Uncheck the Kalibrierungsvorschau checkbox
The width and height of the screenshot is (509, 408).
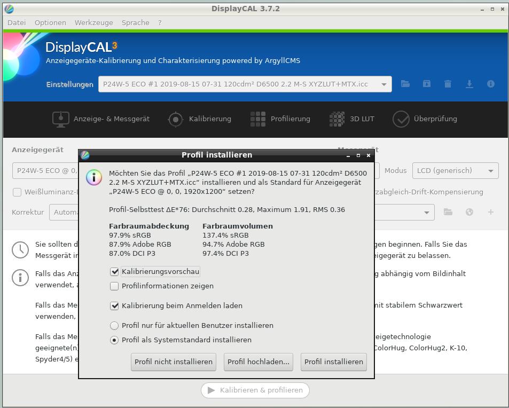click(x=114, y=272)
